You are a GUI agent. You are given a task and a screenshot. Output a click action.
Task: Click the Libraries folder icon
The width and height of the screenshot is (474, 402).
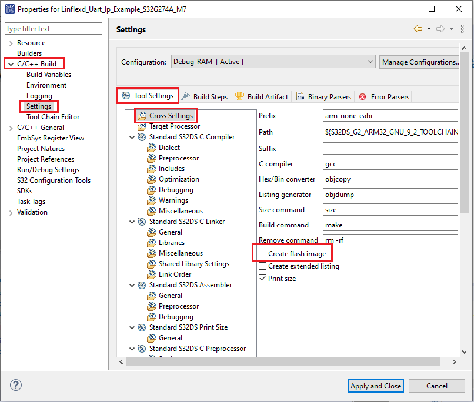[152, 243]
